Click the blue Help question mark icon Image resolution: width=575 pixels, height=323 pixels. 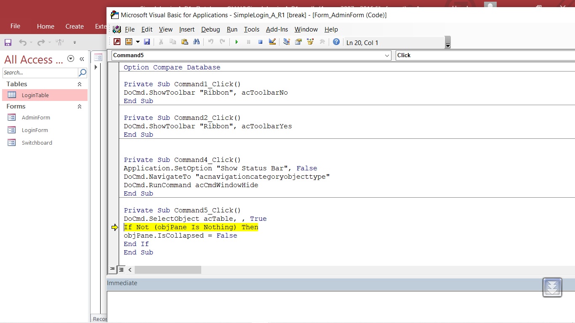[x=336, y=42]
